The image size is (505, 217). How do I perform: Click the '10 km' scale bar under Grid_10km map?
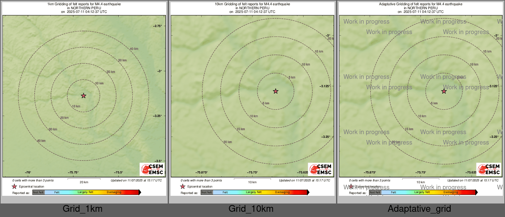coord(252,180)
